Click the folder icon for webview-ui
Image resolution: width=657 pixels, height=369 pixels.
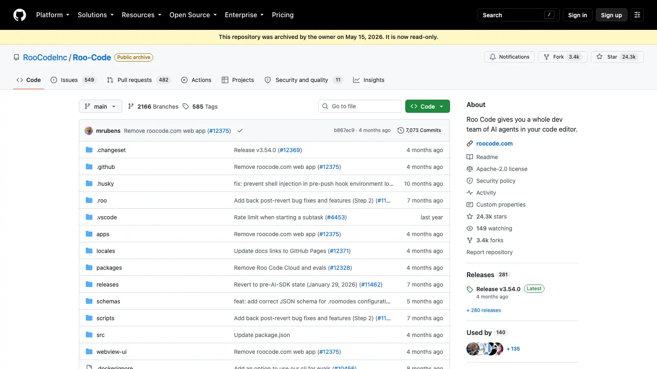[x=89, y=352]
